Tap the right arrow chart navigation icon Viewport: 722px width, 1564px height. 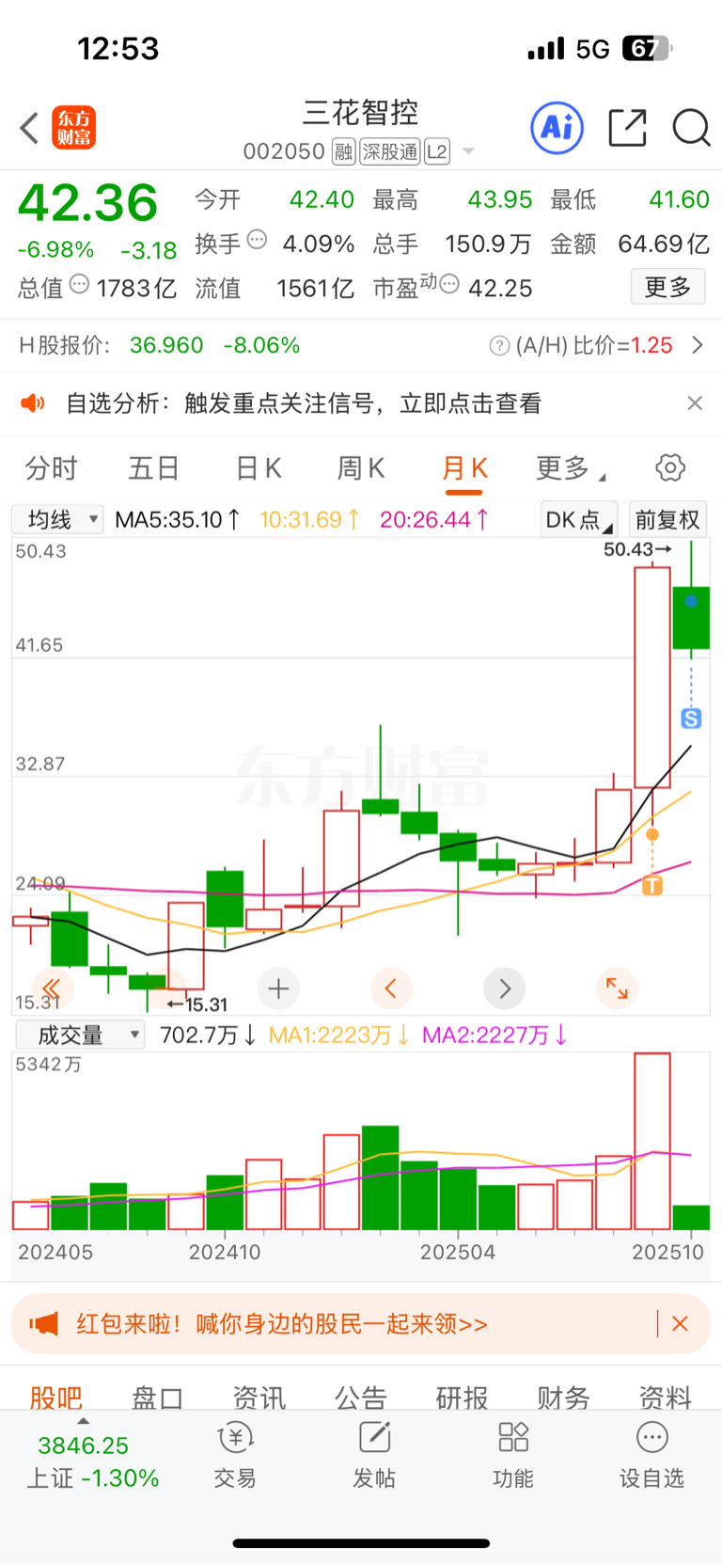pyautogui.click(x=504, y=988)
